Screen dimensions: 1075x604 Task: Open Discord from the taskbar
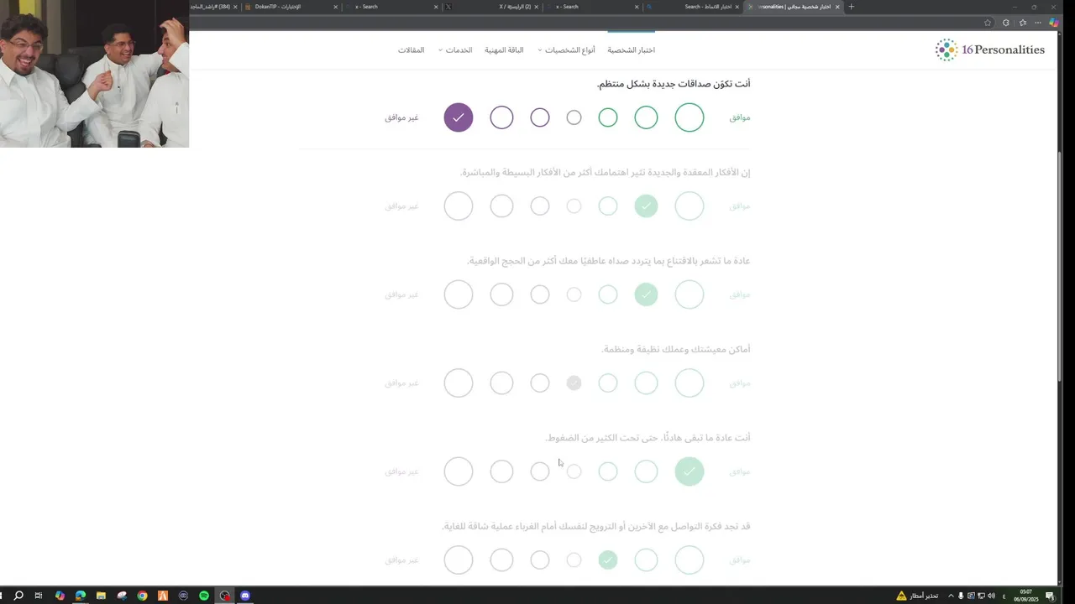pos(245,596)
